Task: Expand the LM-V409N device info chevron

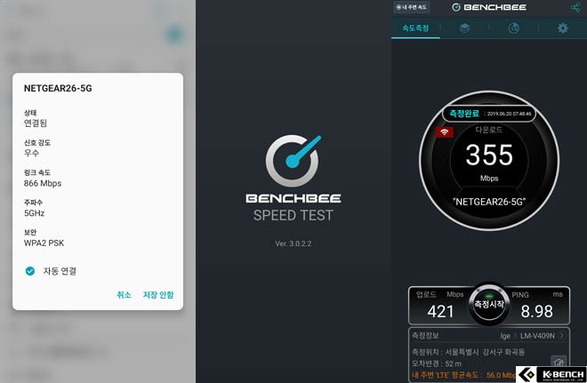Action: click(561, 336)
